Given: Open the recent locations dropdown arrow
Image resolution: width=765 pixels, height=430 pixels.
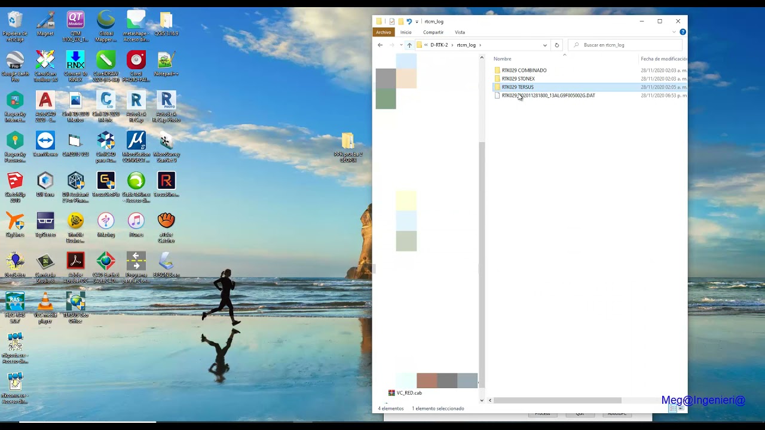Looking at the screenshot, I should pyautogui.click(x=401, y=45).
